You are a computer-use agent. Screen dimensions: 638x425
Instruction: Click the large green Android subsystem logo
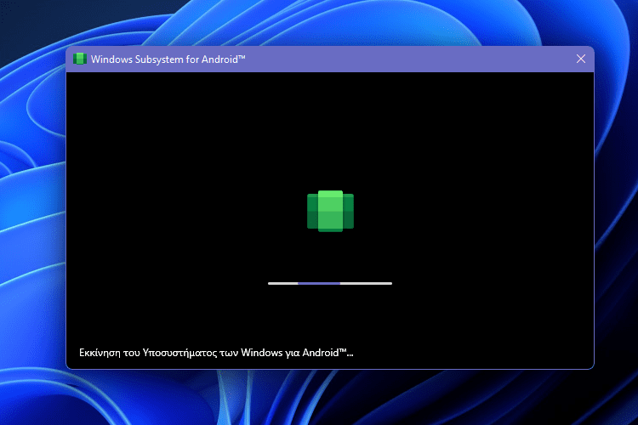point(330,211)
